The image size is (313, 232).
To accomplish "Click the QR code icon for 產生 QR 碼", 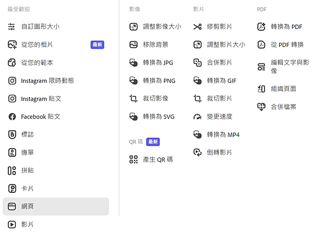I will 134,160.
